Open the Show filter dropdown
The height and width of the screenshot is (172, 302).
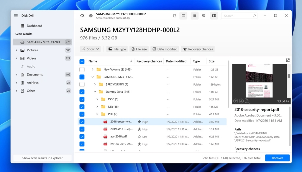point(90,49)
